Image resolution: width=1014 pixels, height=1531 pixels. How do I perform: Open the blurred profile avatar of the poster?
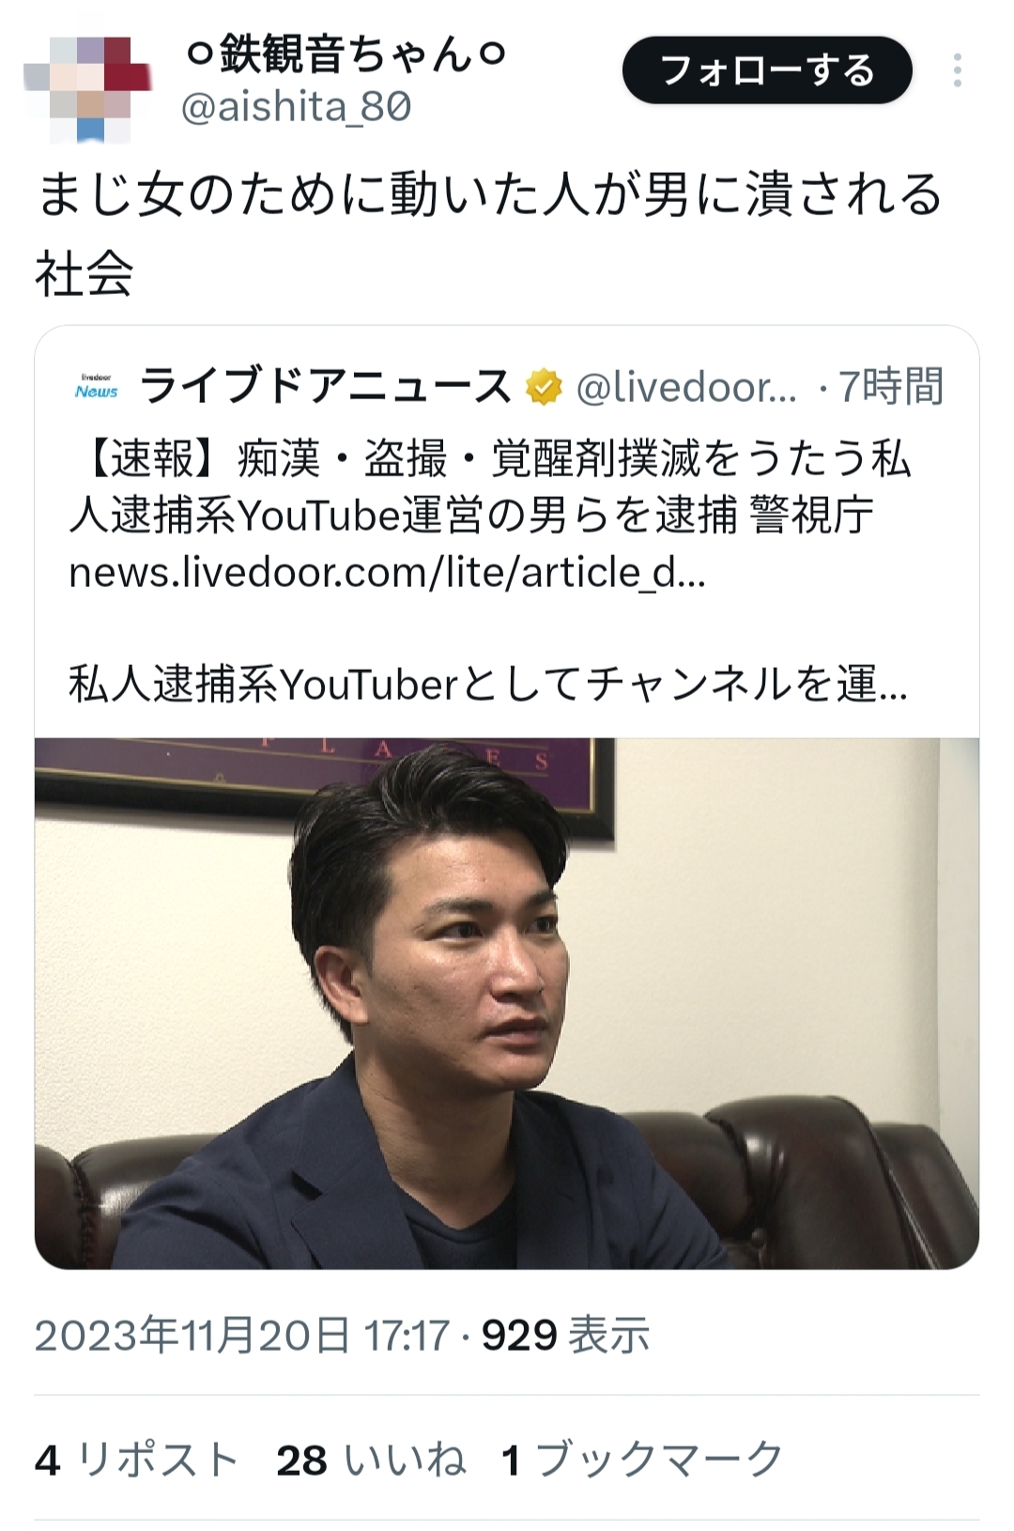(87, 88)
